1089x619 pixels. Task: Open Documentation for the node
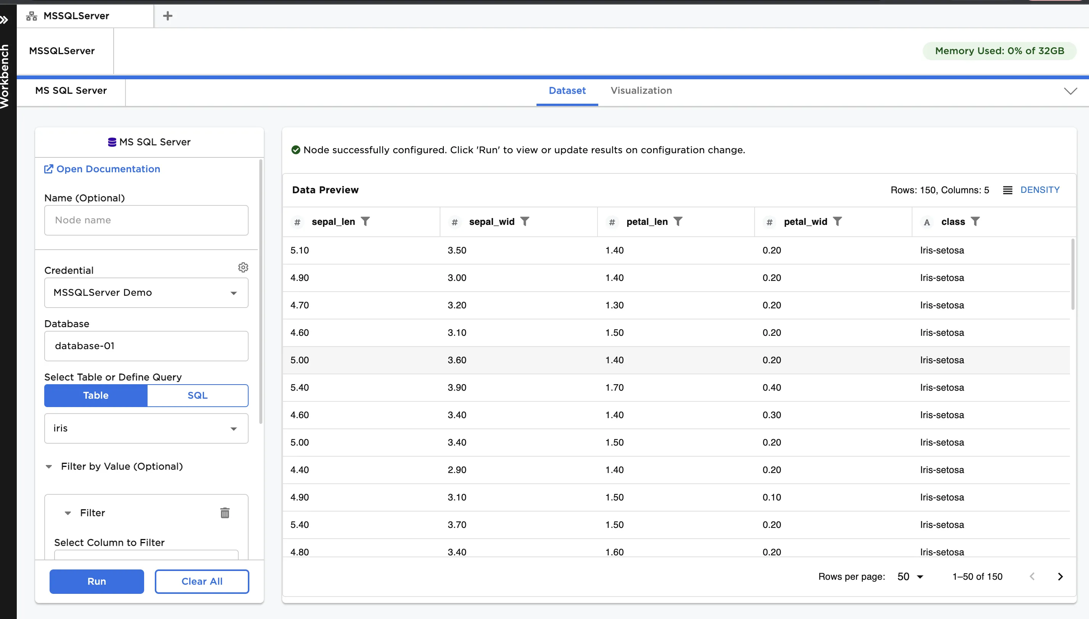[x=102, y=169]
